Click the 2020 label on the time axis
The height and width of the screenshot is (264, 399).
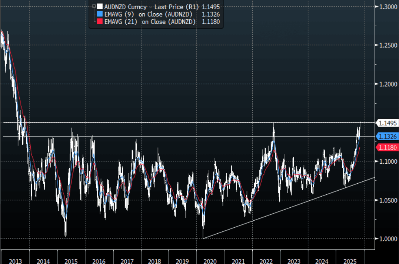coord(210,261)
